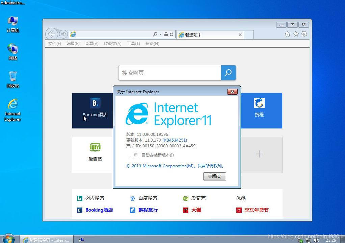This screenshot has width=345, height=243.
Task: Open the 工具(T) menu
Action: coord(133,44)
